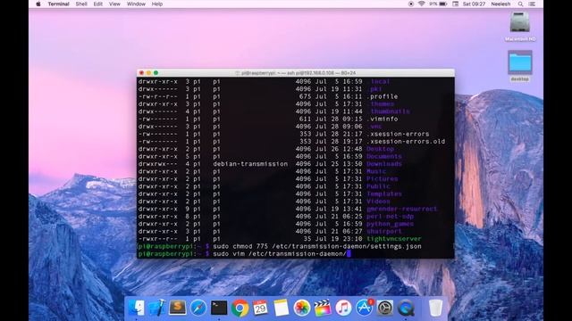Open the Window menu
This screenshot has width=572, height=321.
pos(136,4)
